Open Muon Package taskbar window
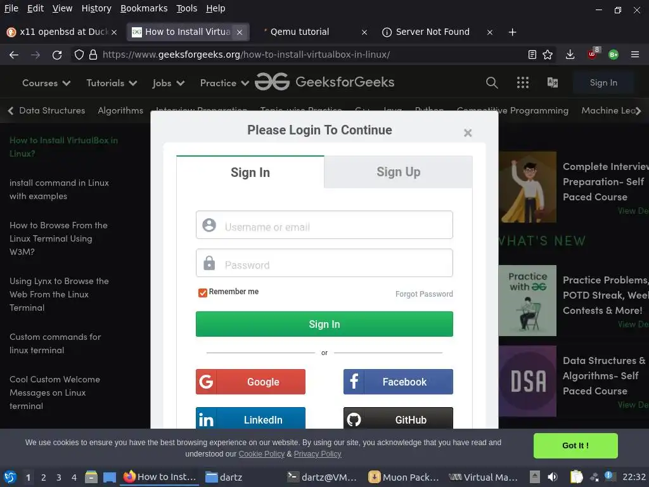Image resolution: width=649 pixels, height=487 pixels. pos(404,477)
